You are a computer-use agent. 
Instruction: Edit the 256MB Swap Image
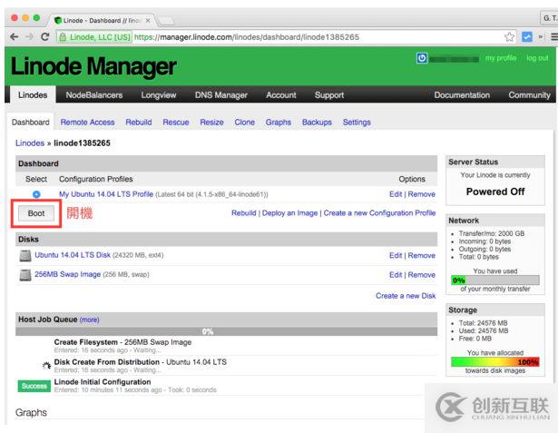pyautogui.click(x=396, y=274)
